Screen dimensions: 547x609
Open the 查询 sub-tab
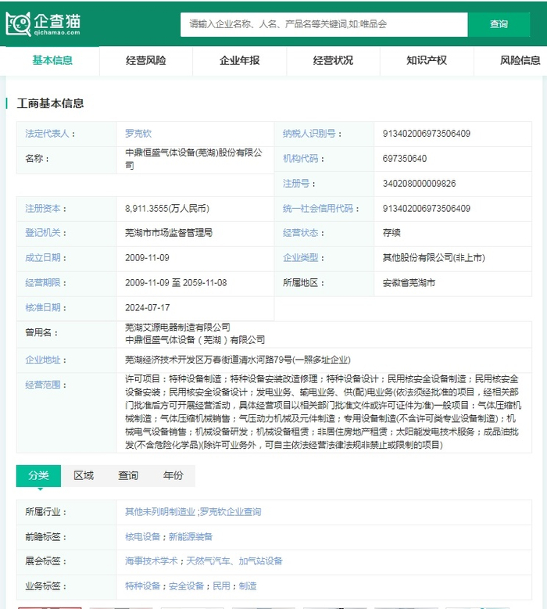128,475
